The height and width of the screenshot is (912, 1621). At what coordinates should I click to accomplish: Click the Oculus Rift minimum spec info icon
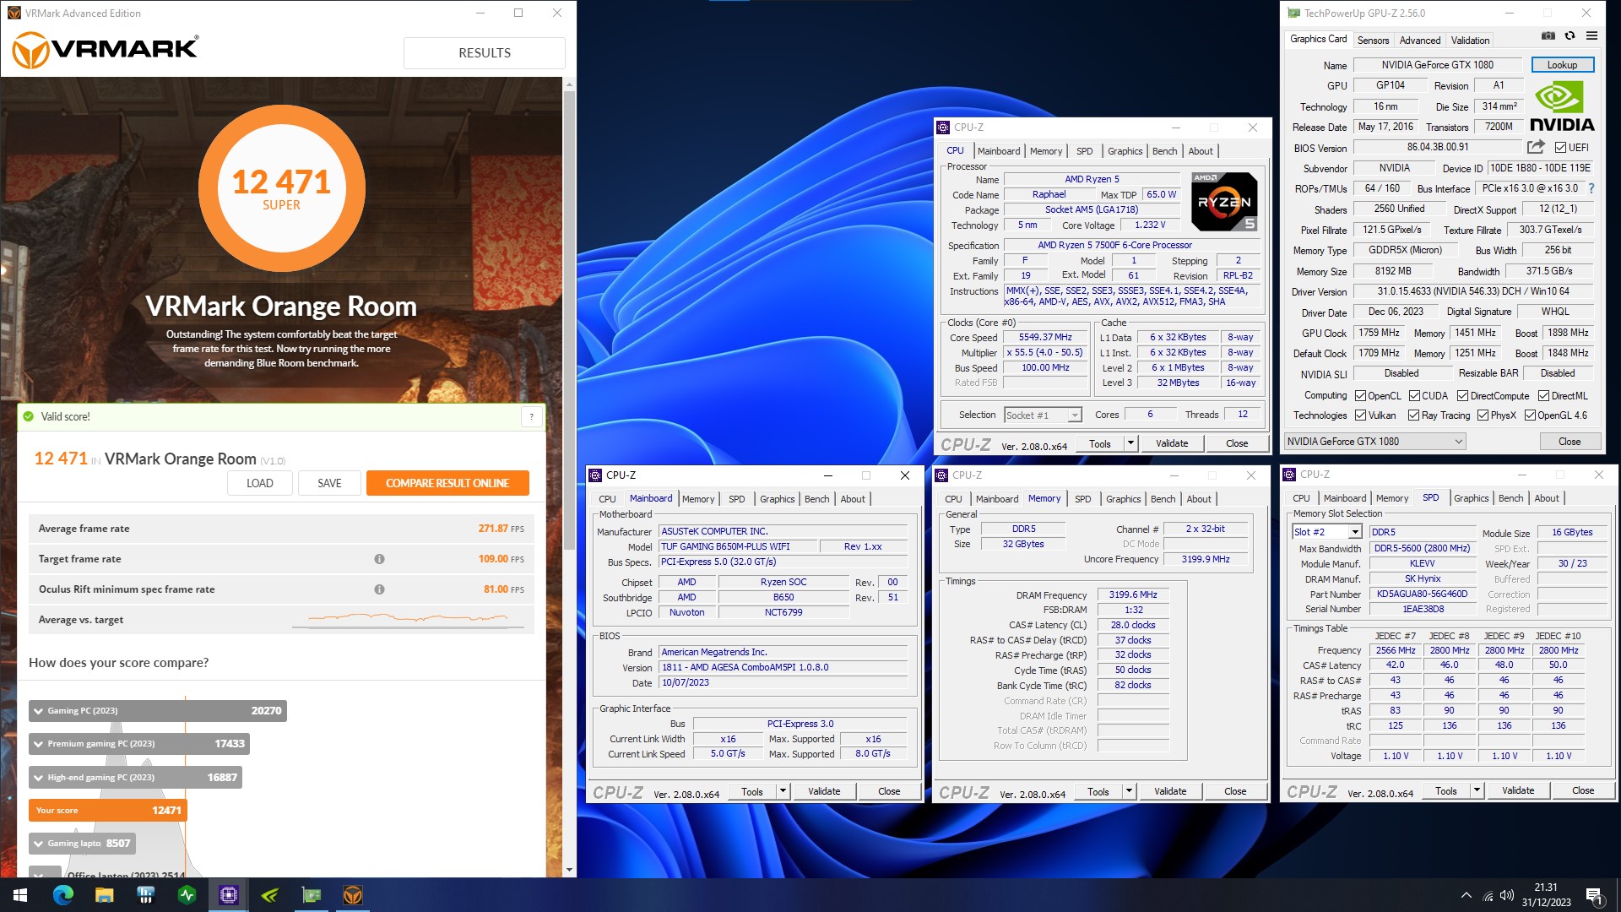pyautogui.click(x=379, y=589)
